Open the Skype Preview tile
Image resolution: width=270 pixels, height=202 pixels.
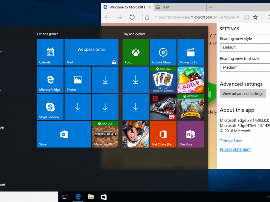50,107
